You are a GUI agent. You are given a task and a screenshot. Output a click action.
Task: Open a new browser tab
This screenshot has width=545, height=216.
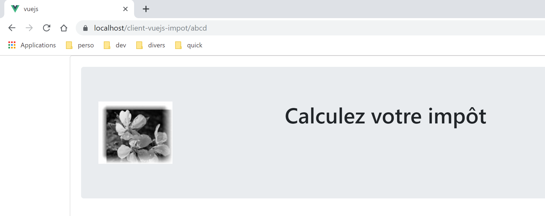[146, 9]
